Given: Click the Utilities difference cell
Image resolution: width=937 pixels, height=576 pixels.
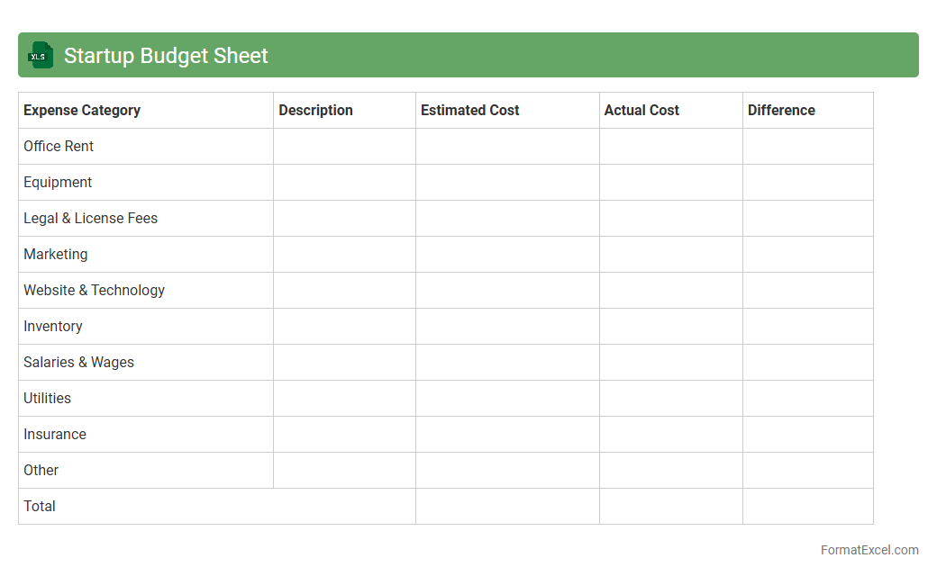Looking at the screenshot, I should click(807, 398).
